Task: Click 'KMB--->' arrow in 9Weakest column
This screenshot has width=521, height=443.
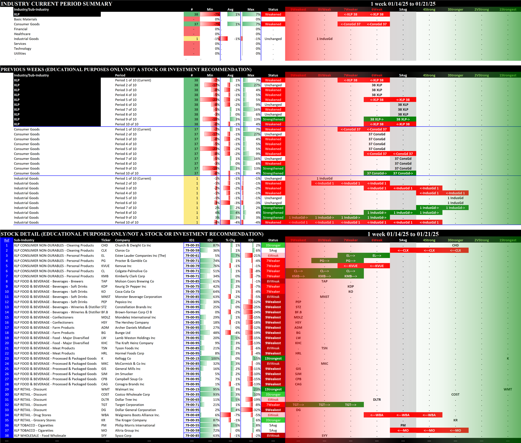Action: click(298, 276)
